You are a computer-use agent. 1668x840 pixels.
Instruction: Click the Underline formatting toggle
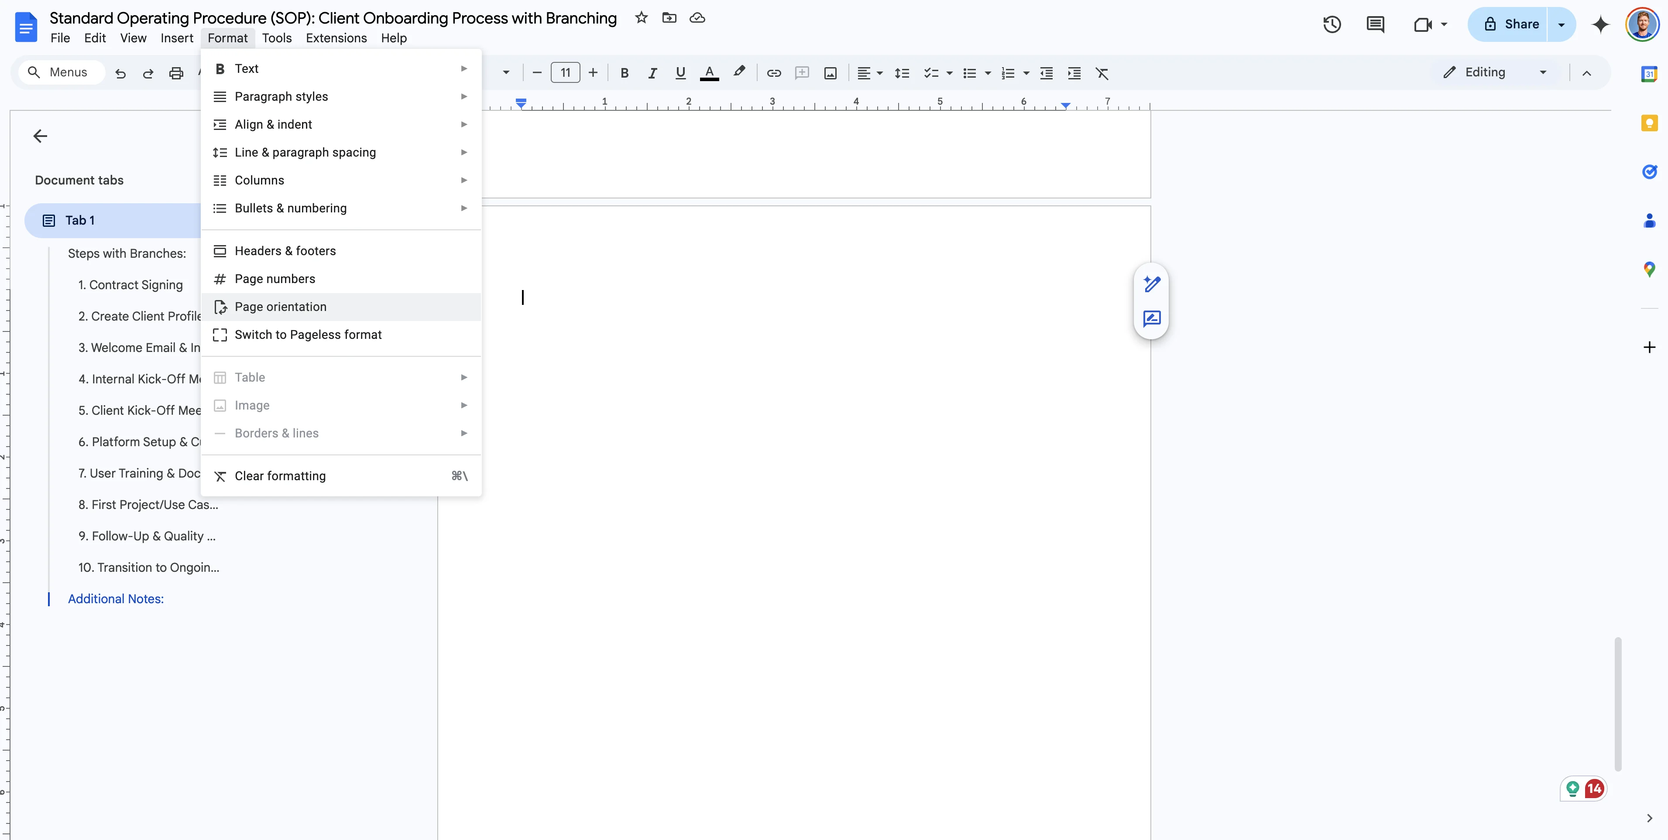[680, 73]
